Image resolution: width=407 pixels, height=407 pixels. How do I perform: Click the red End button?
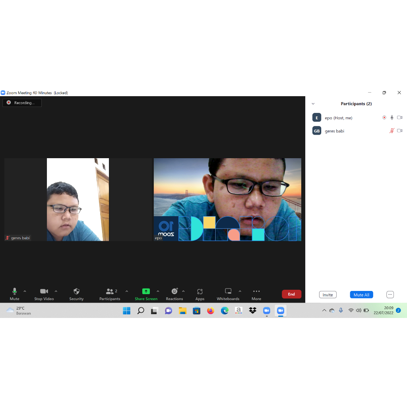pyautogui.click(x=291, y=294)
